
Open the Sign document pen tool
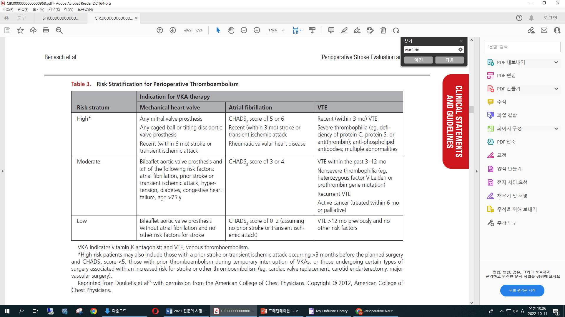(x=357, y=30)
